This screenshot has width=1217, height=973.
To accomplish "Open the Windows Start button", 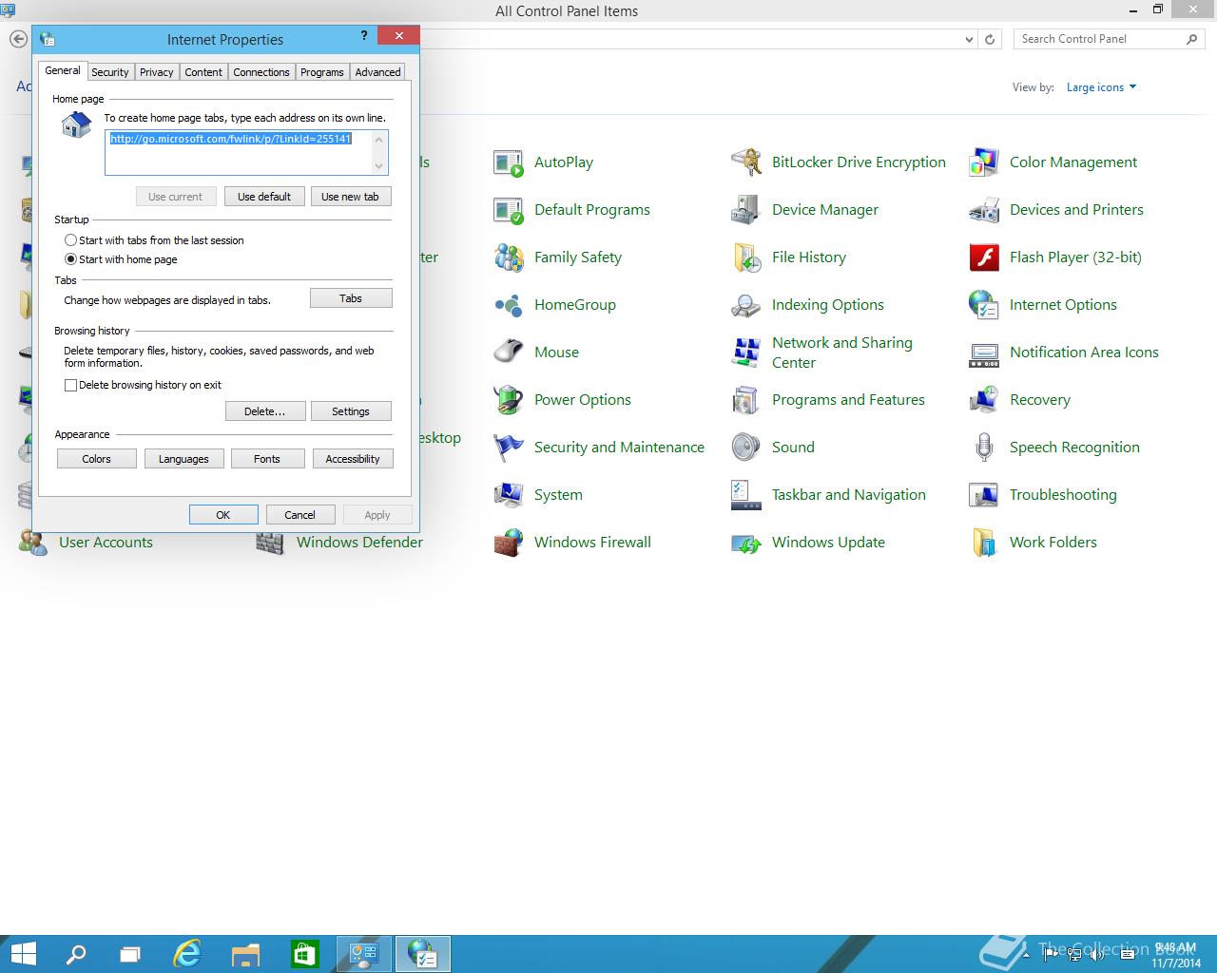I will pyautogui.click(x=24, y=954).
